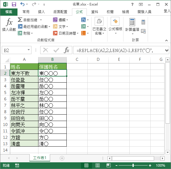The width and height of the screenshot is (171, 169).
Task: Switch to the 插入 Insert tab
Action: [41, 12]
